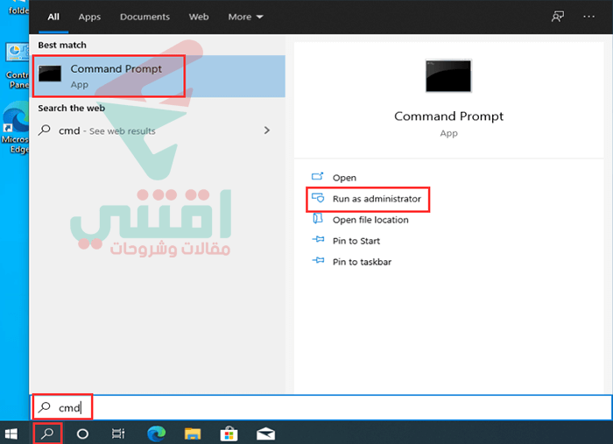The height and width of the screenshot is (444, 613).
Task: Open the three-dot options menu
Action: click(x=588, y=17)
